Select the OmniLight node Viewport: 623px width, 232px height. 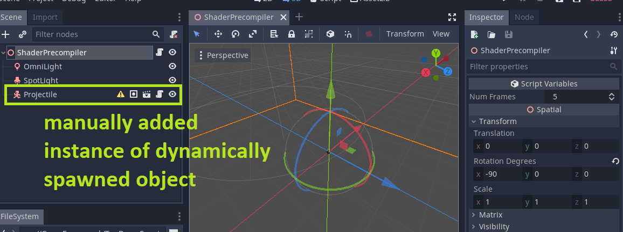pyautogui.click(x=43, y=67)
